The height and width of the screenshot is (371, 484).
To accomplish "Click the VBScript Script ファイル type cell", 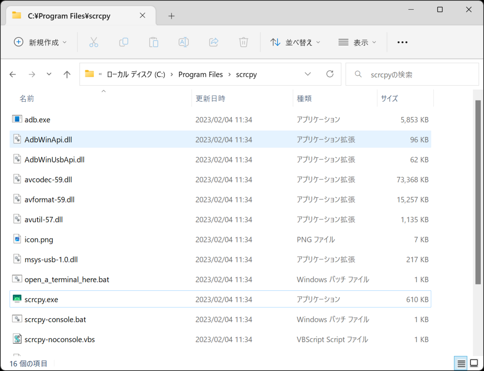I will [332, 339].
